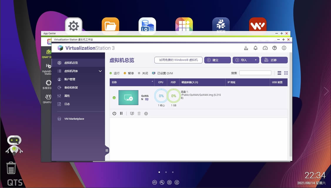Click the QuWAN VM thumbnail
The image size is (331, 188).
128,98
